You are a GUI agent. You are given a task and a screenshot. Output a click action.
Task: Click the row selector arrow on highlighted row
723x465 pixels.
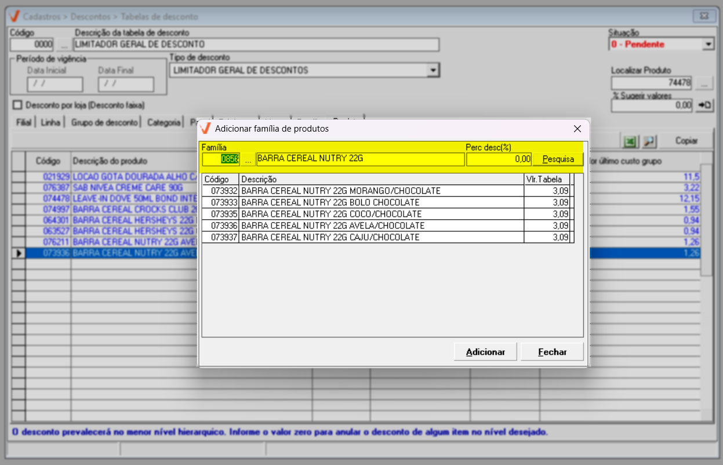point(19,253)
